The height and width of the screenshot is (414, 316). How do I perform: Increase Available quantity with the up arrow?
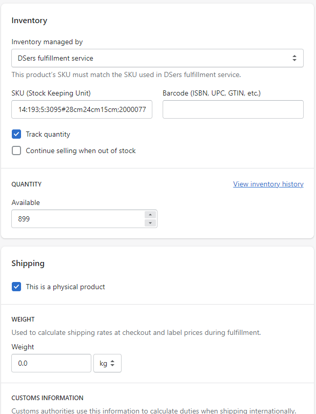150,215
